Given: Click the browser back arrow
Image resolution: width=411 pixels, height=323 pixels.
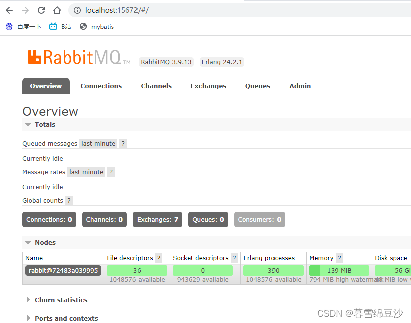Looking at the screenshot, I should (x=9, y=10).
